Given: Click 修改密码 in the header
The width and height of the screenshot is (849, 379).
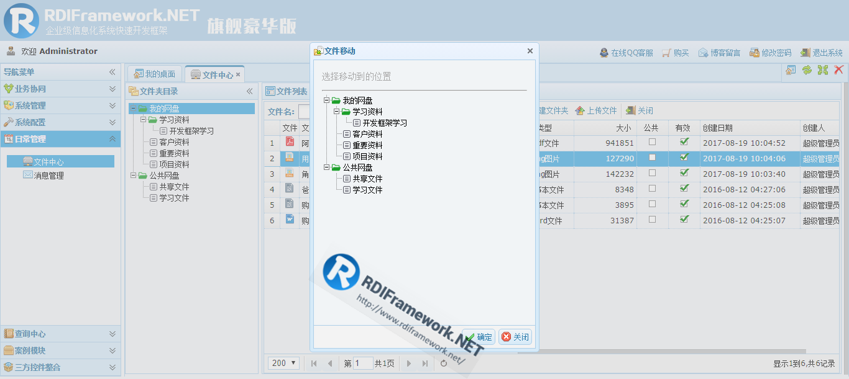Looking at the screenshot, I should click(770, 53).
